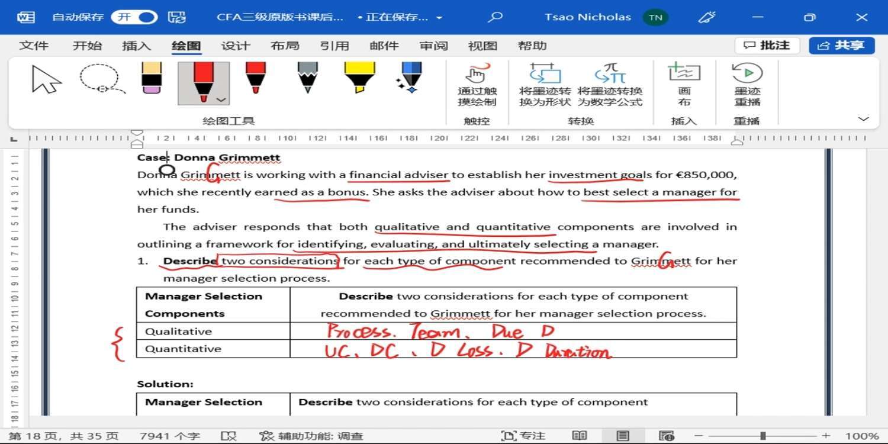Click the word count 7941 个字
This screenshot has width=888, height=444.
(170, 436)
